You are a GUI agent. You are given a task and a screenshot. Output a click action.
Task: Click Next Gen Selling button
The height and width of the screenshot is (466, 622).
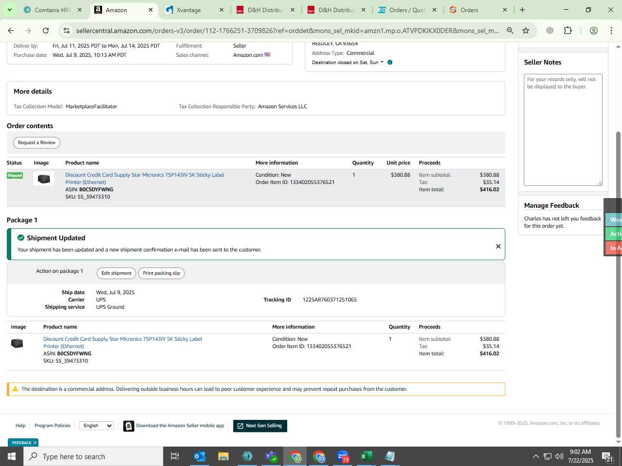(260, 426)
